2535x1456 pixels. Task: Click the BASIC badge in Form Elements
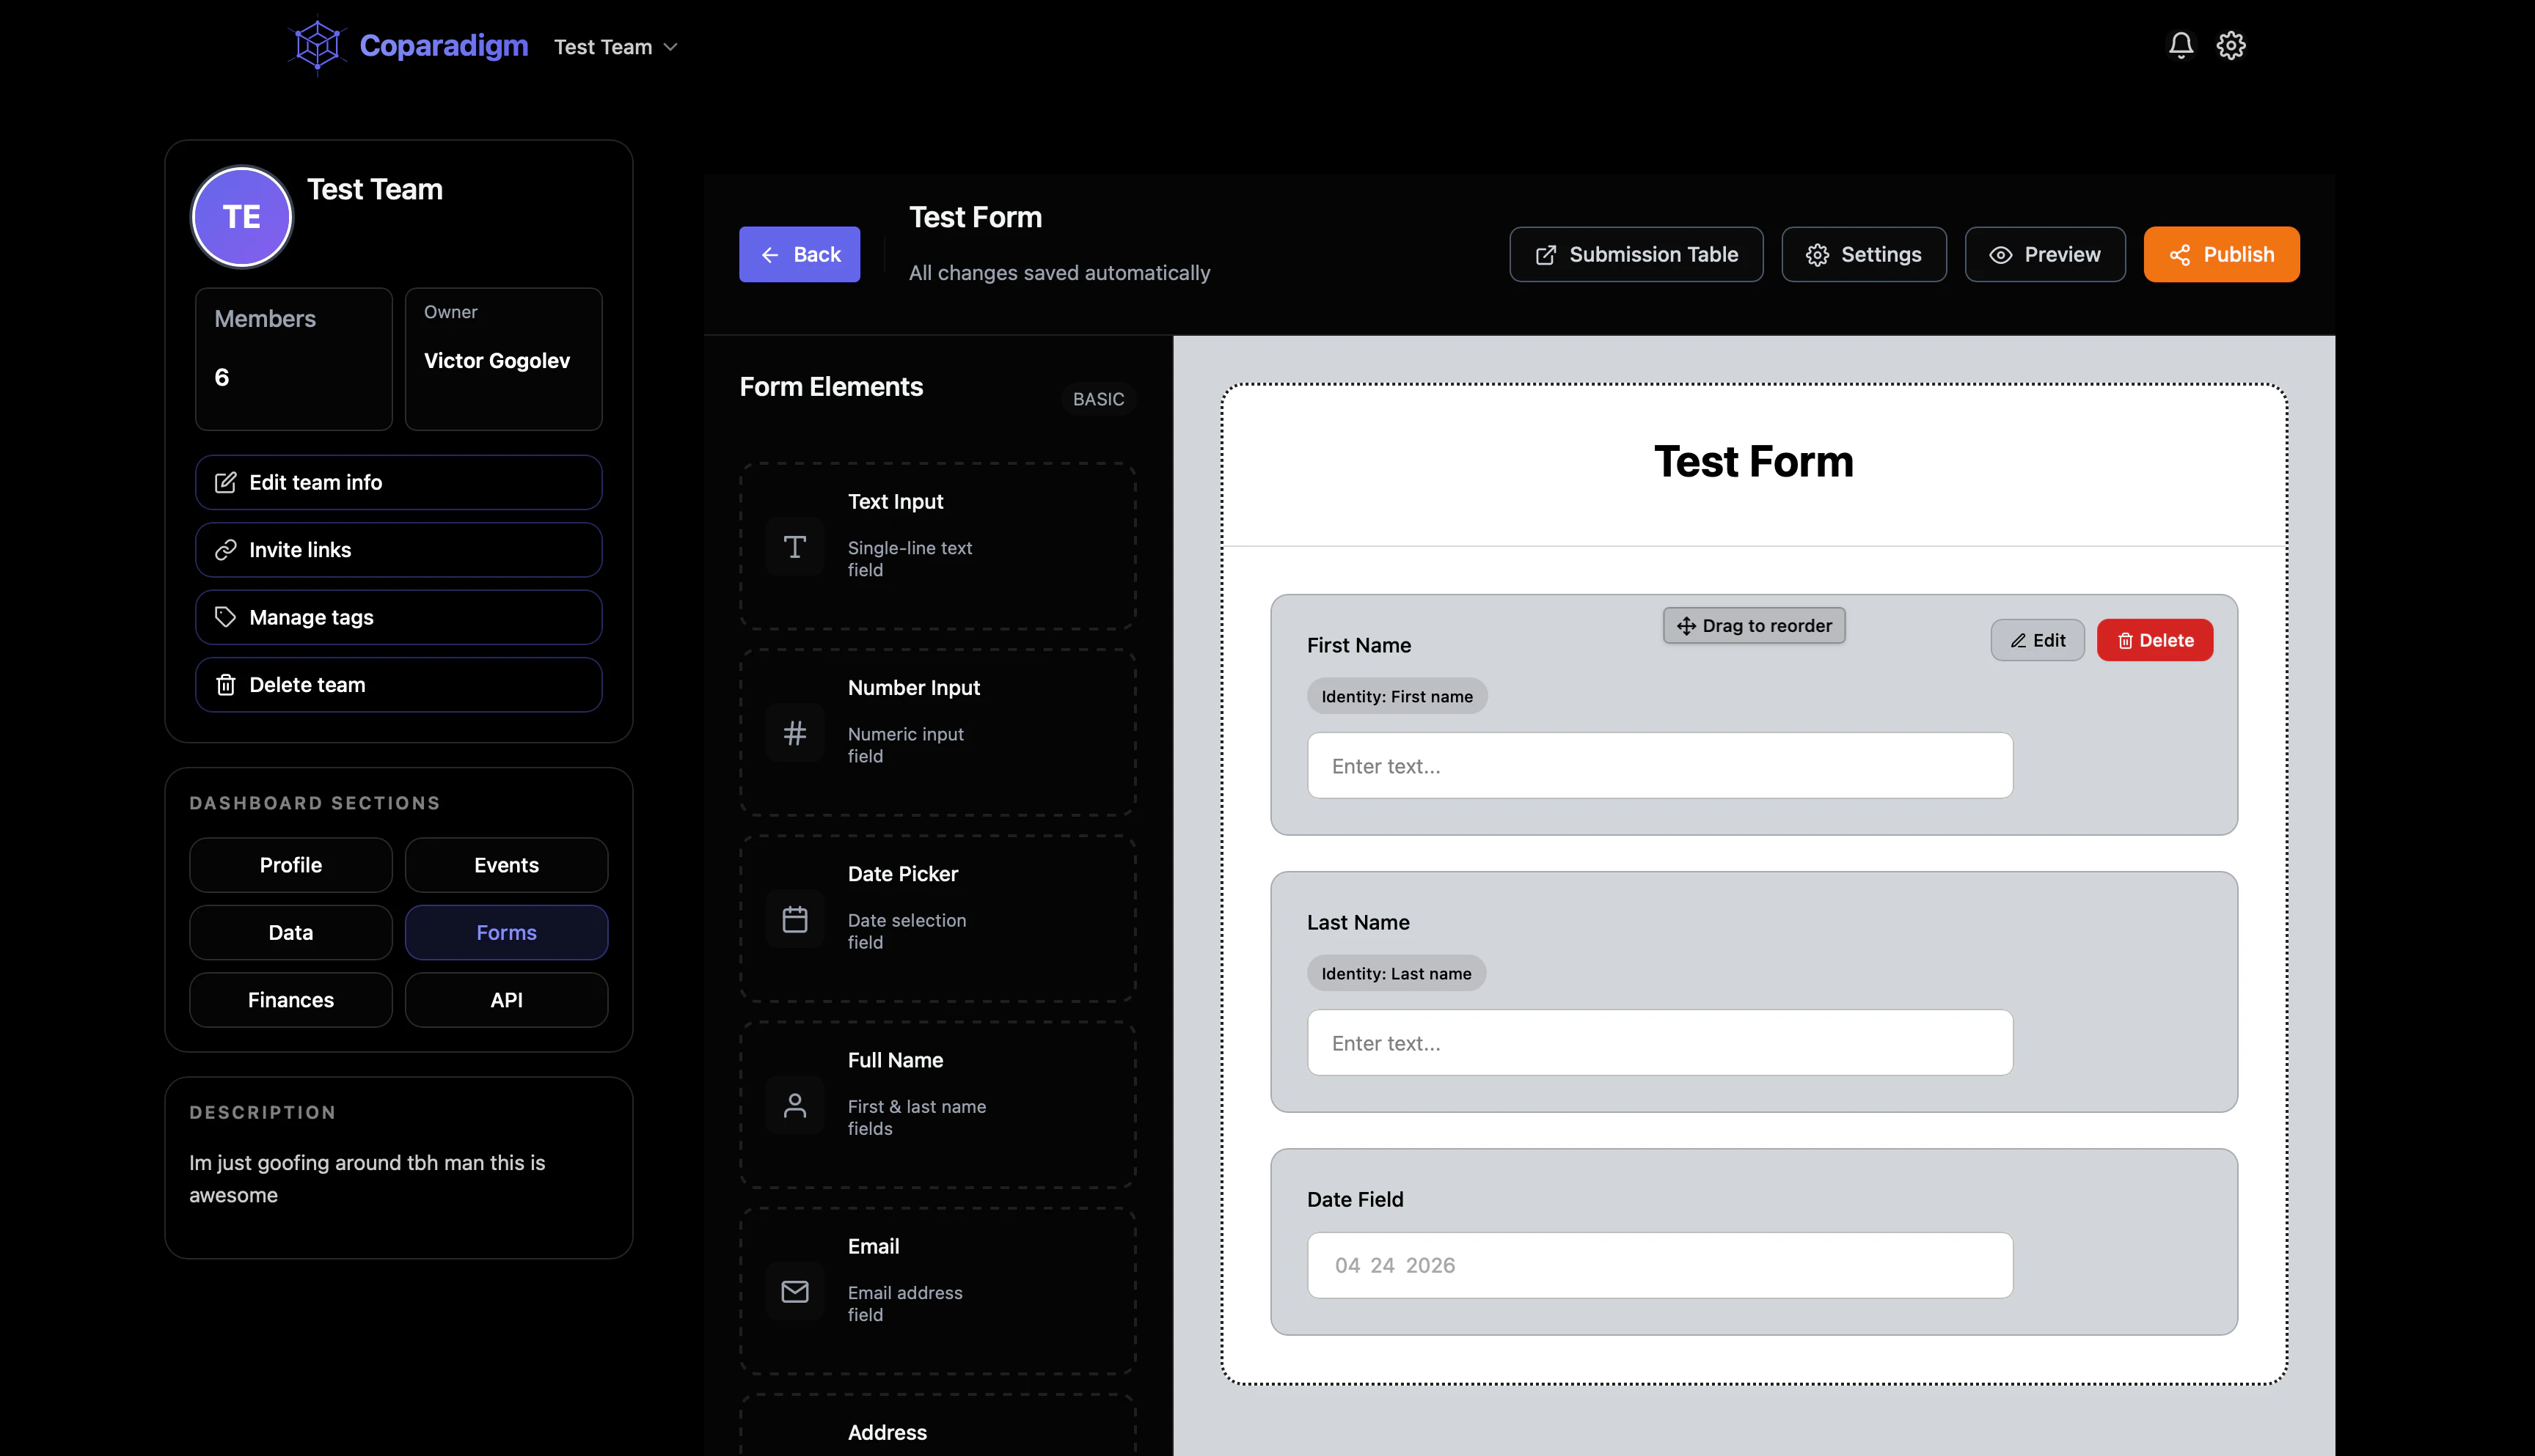tap(1097, 399)
